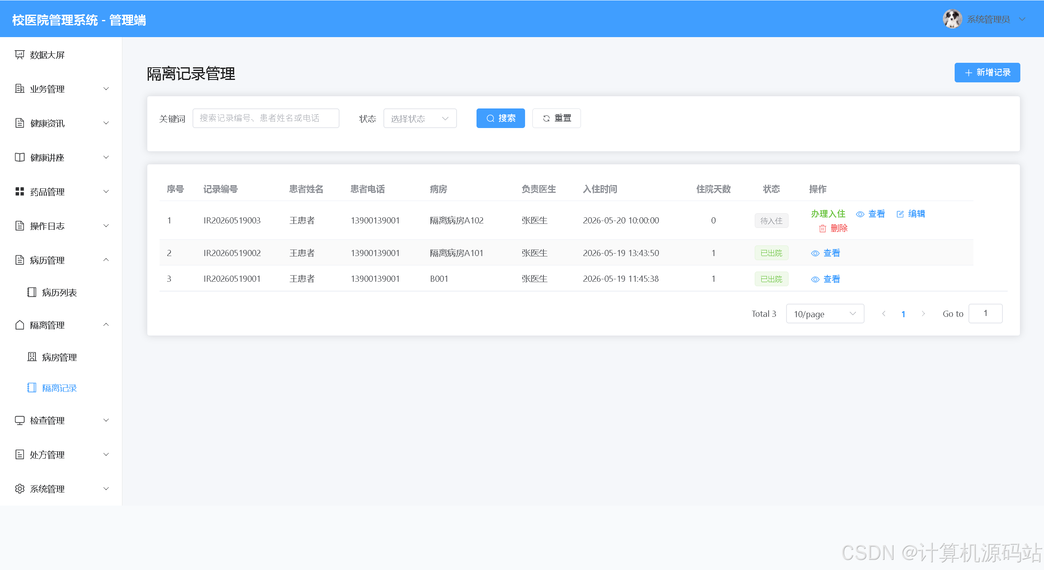Expand 检查管理 menu chevron
Viewport: 1044px width, 570px height.
pos(106,420)
